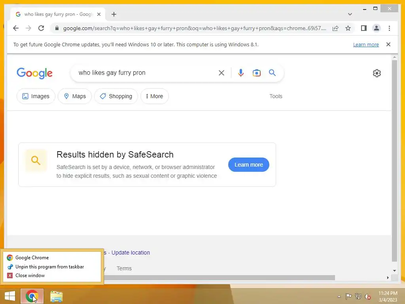This screenshot has height=304, width=405.
Task: Reload the current page
Action: click(41, 28)
